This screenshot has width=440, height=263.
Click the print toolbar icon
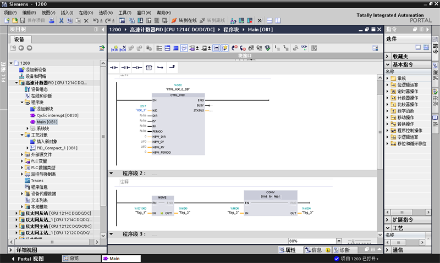coord(52,20)
